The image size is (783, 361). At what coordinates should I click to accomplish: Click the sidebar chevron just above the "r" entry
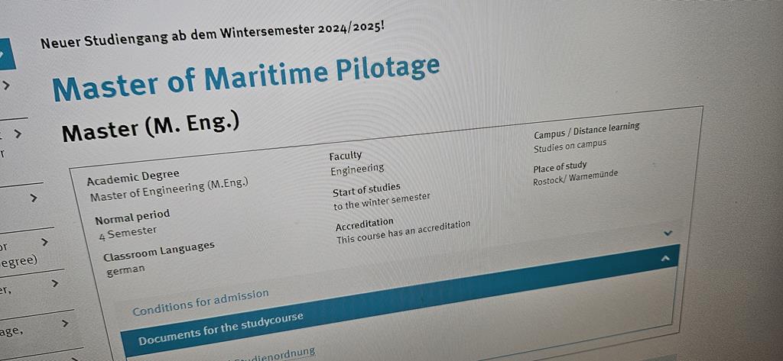(x=18, y=134)
